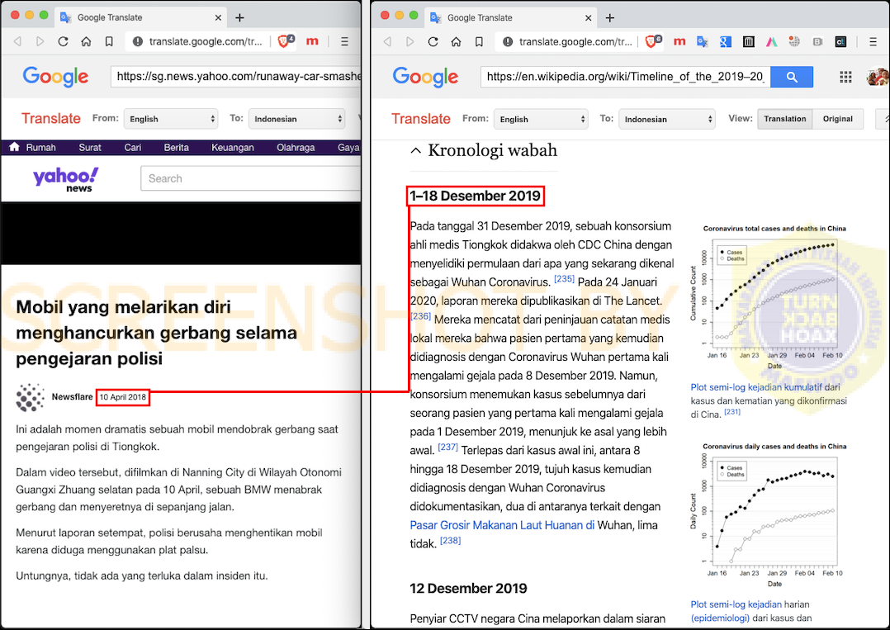Go back in the left browser window
This screenshot has height=630, width=890.
click(17, 41)
